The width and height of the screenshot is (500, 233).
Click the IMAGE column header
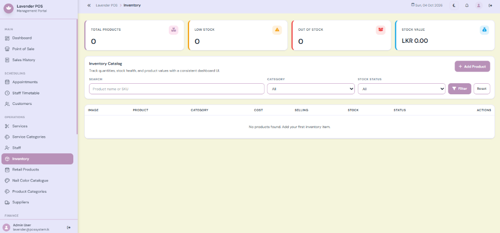[x=93, y=110]
